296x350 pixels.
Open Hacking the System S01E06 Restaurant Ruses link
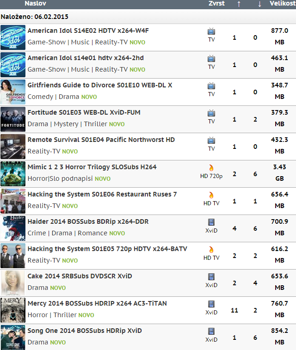click(102, 194)
